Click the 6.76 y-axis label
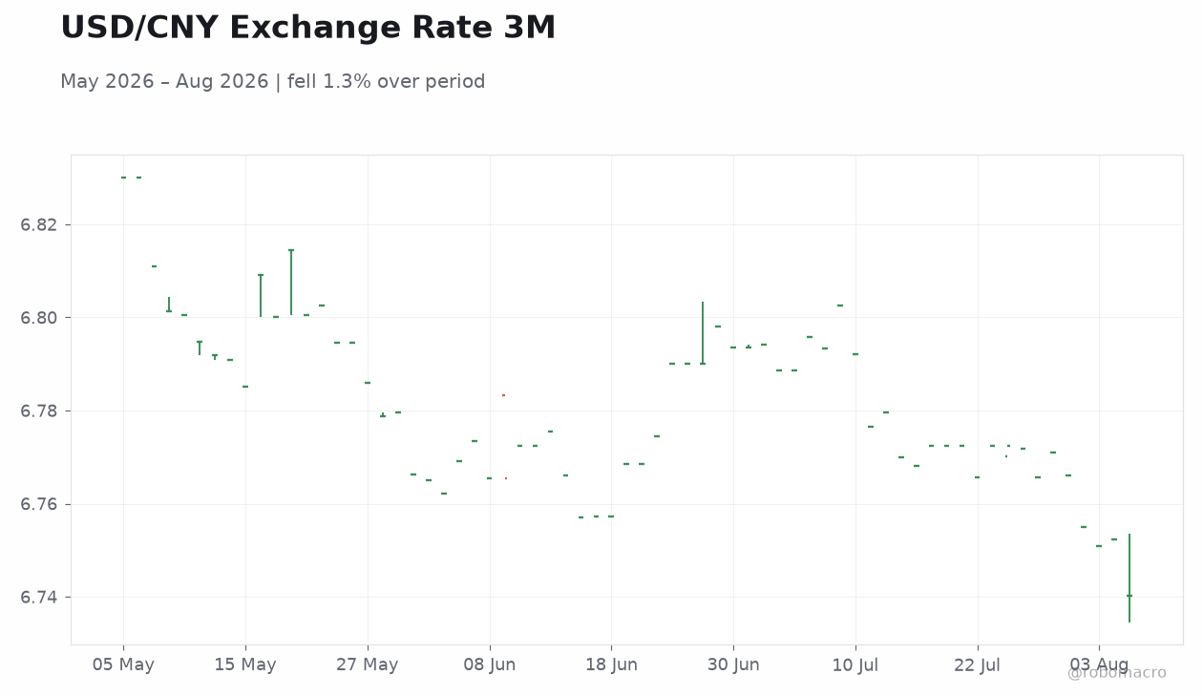 click(39, 504)
